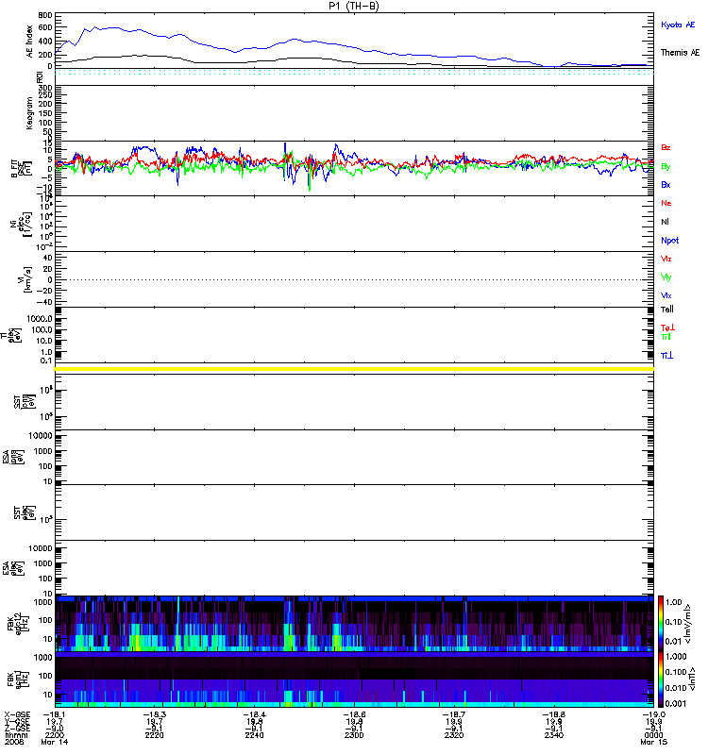Viewport: 708px width, 755px height.
Task: Click the FBK edc12 [Hz] axis label
Action: tap(18, 624)
